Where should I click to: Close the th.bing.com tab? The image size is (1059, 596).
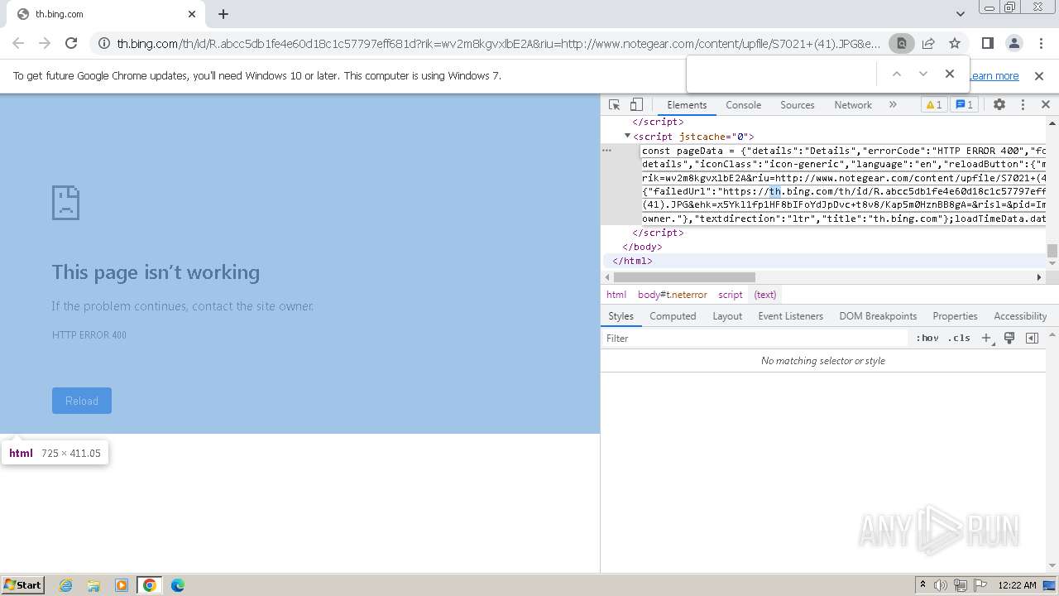192,14
